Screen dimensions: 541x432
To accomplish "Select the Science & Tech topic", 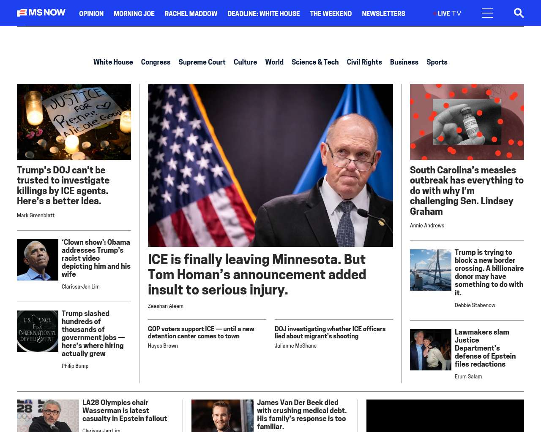I will [315, 62].
